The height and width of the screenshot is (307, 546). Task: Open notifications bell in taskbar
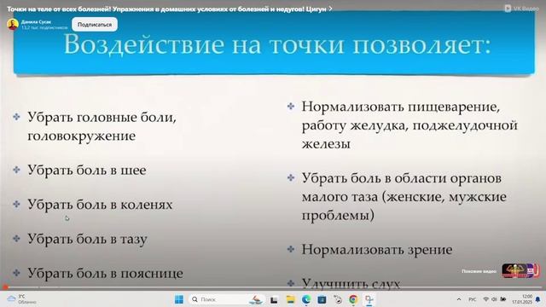[538, 299]
